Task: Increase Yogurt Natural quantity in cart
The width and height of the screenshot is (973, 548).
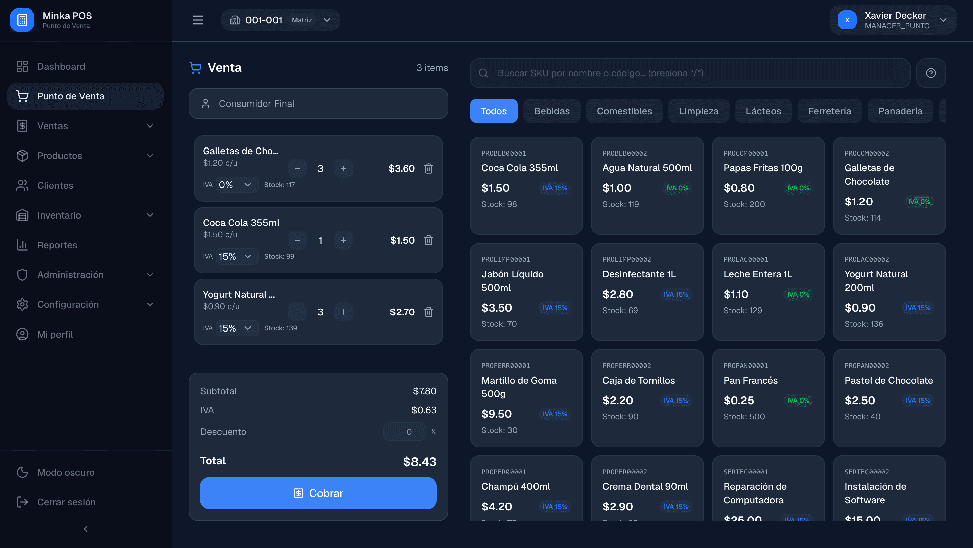Action: point(343,312)
